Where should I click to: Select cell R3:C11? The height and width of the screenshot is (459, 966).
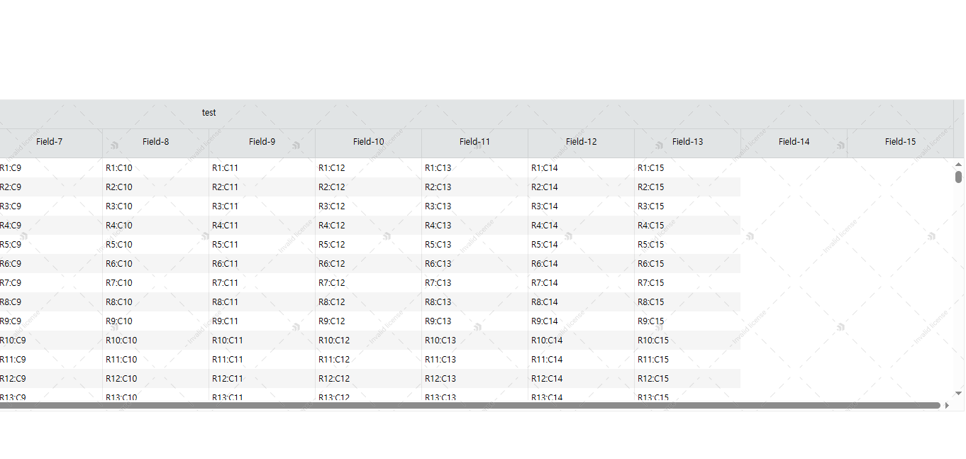click(225, 206)
